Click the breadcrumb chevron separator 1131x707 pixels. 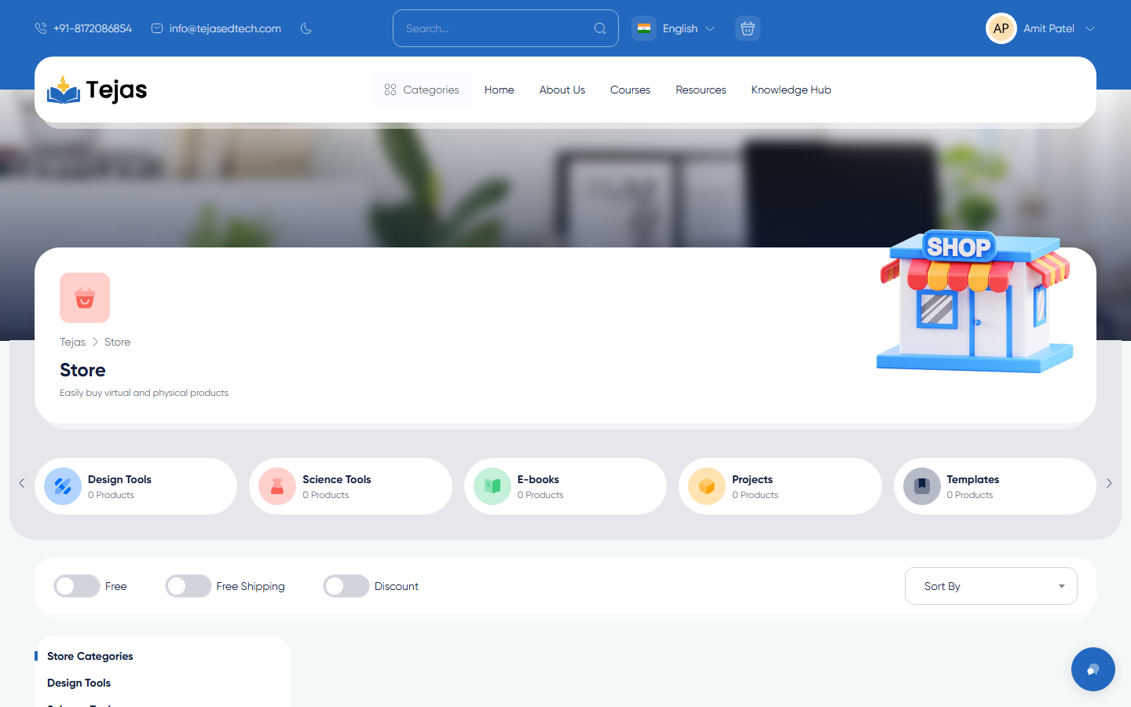(x=95, y=342)
